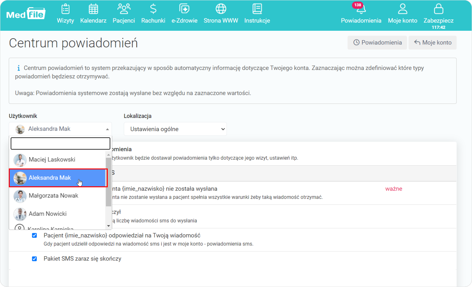Open the Strona WWW globe icon

[221, 9]
